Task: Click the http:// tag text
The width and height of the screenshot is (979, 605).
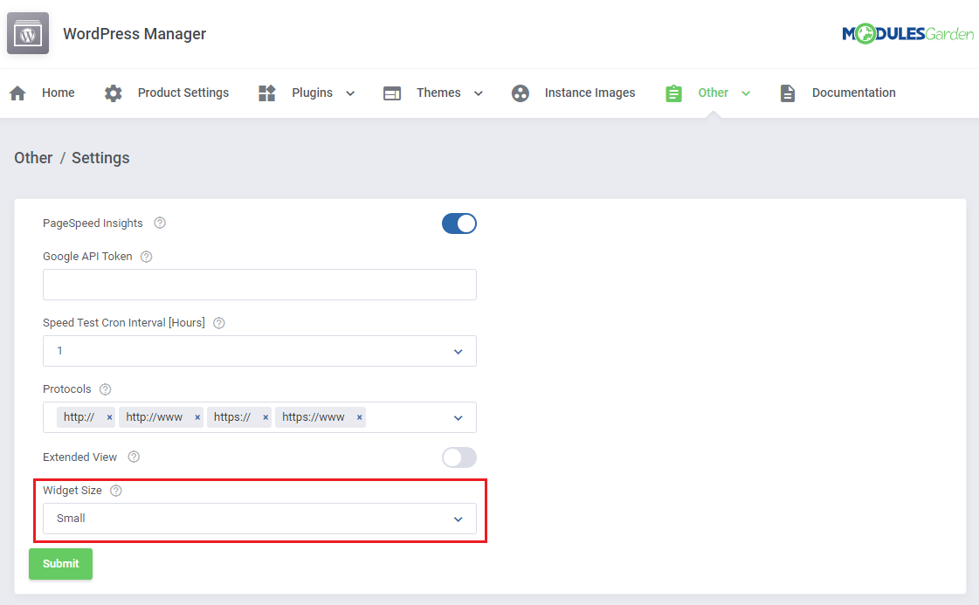Action: pyautogui.click(x=79, y=417)
